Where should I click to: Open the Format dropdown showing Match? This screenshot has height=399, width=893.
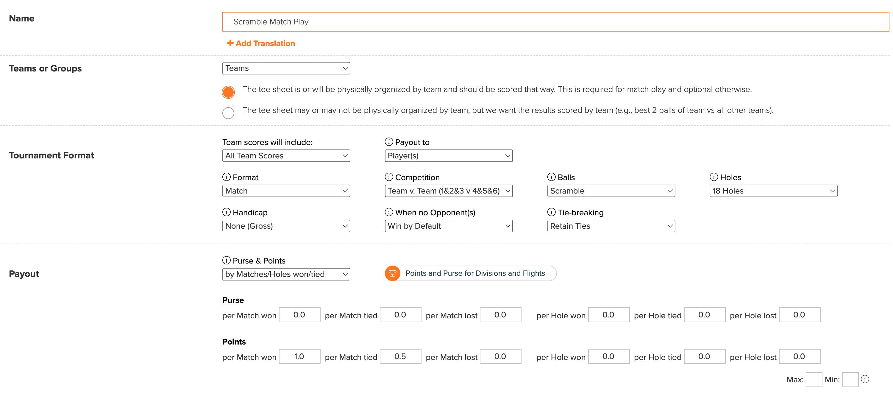coord(286,191)
